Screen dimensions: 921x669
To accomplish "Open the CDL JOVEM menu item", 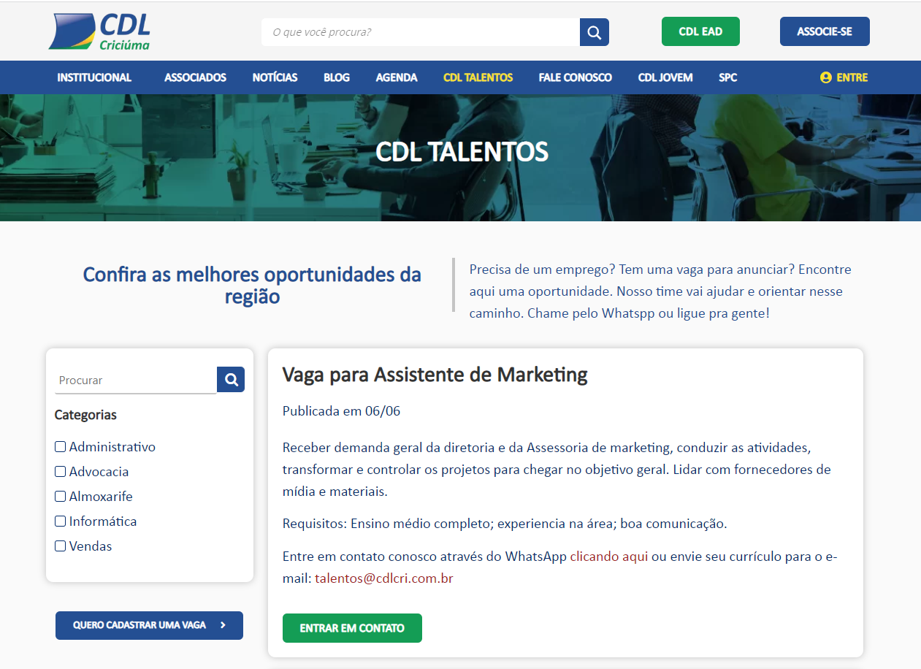I will point(665,77).
